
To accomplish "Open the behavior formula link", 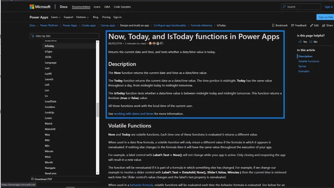I will [x=142, y=185].
